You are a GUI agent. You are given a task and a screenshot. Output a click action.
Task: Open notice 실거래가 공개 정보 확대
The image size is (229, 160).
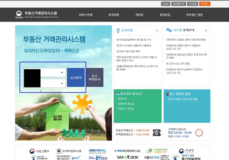tap(128, 51)
